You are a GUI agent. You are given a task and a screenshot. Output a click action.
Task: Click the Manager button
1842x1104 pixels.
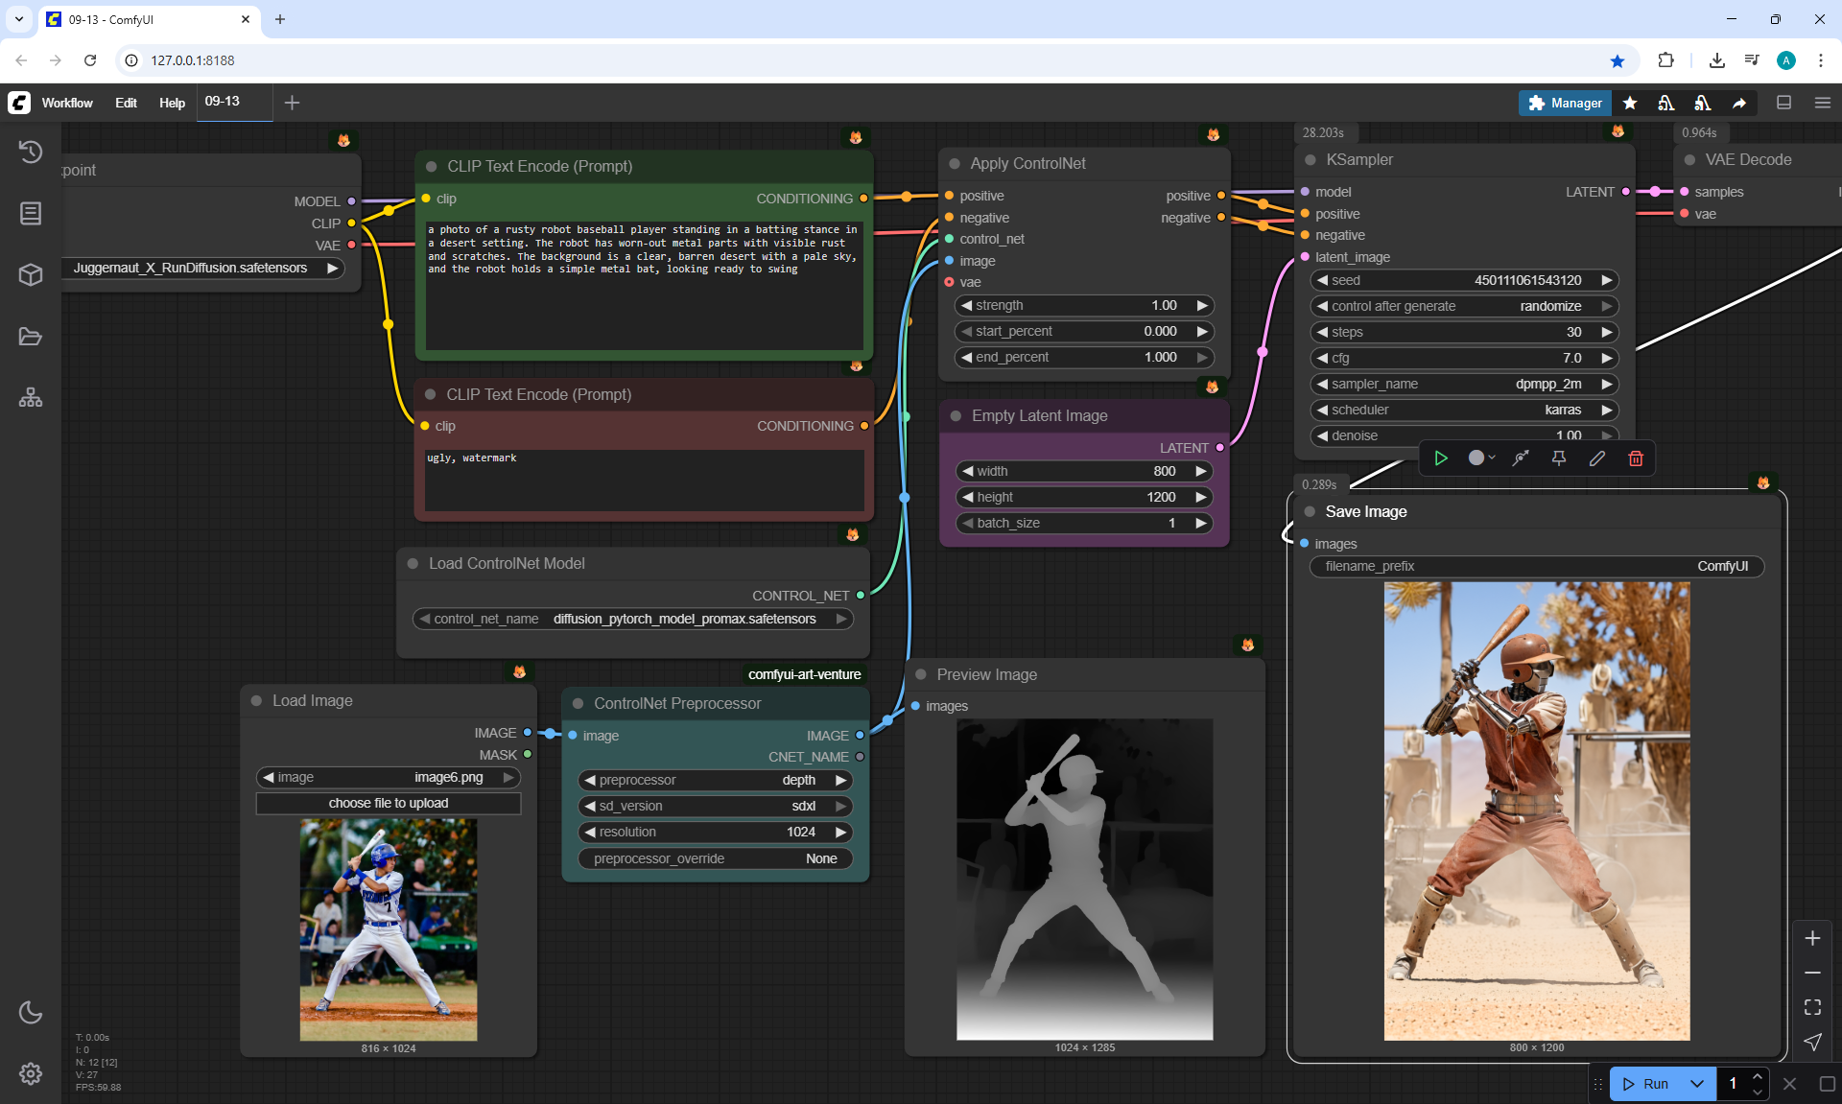point(1565,103)
